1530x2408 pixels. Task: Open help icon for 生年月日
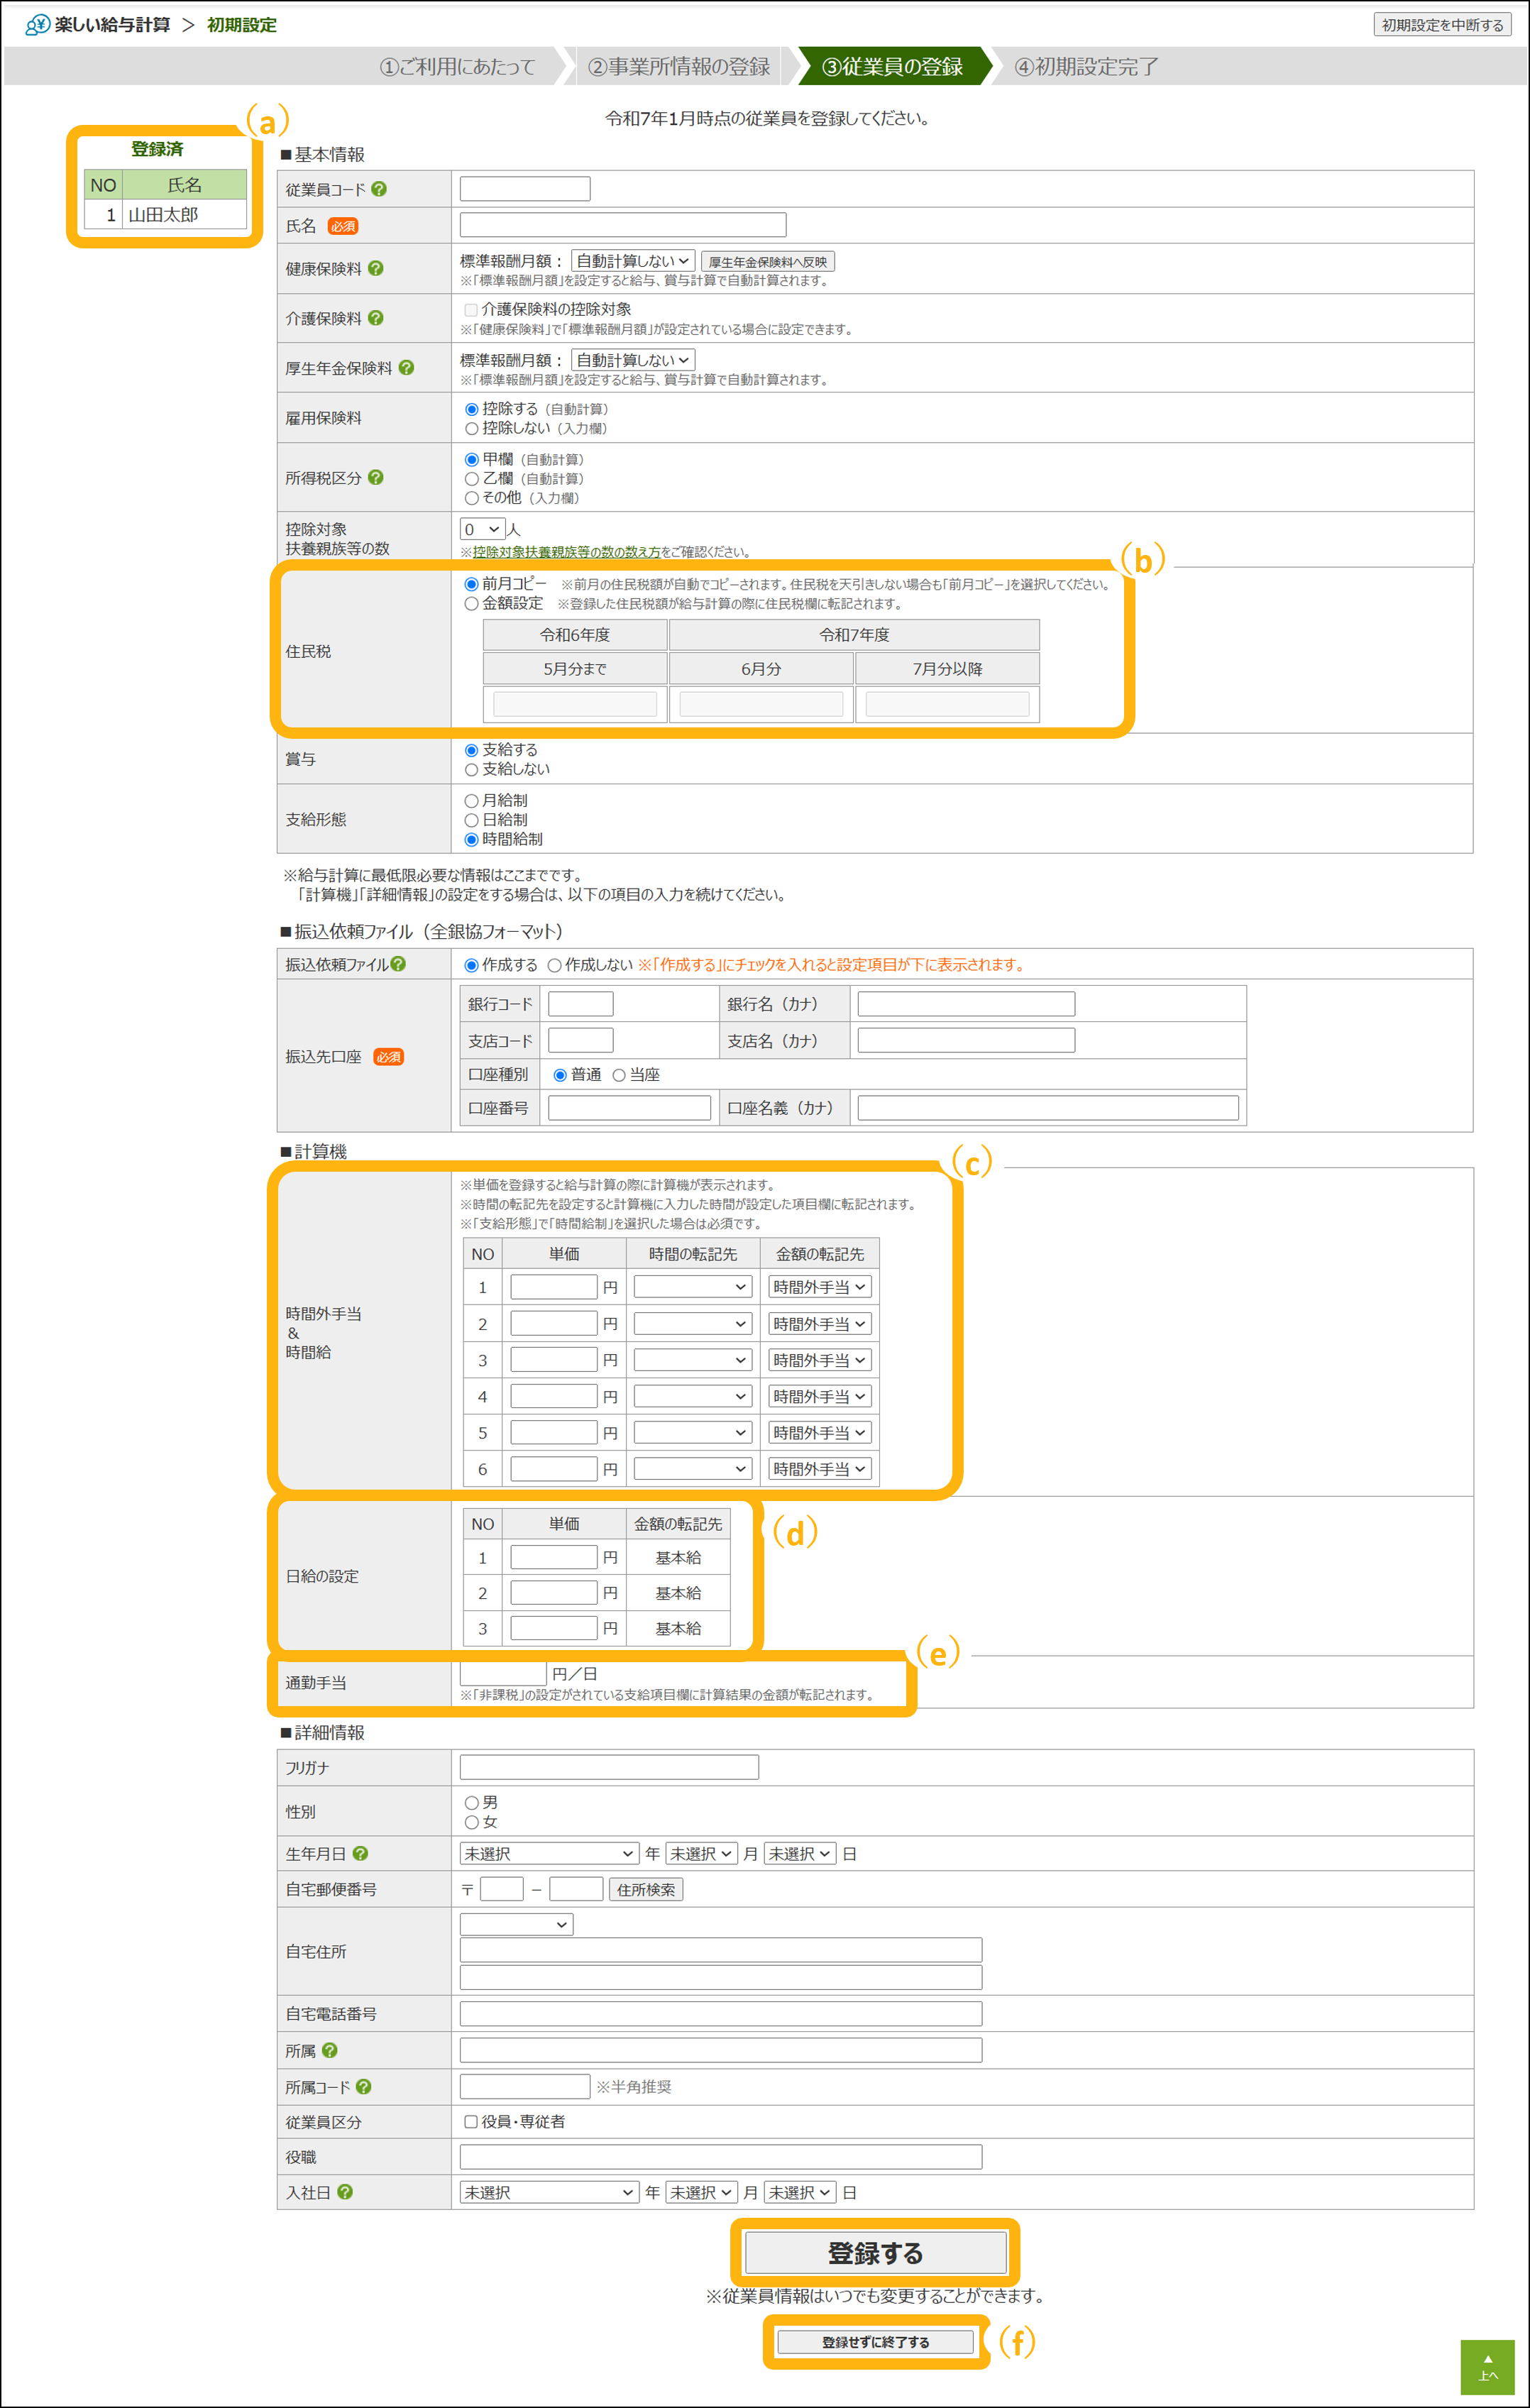point(360,1853)
